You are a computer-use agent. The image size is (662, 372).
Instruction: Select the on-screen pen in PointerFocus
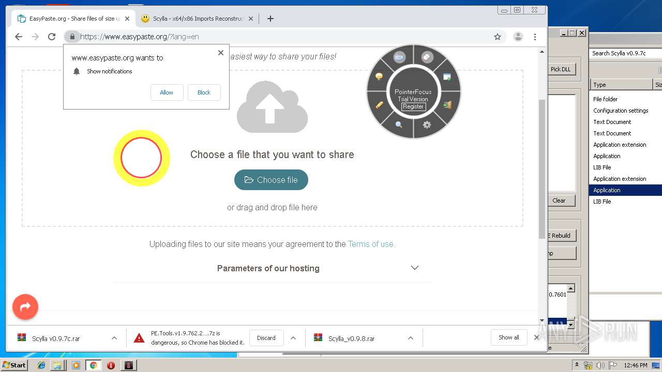(x=379, y=105)
